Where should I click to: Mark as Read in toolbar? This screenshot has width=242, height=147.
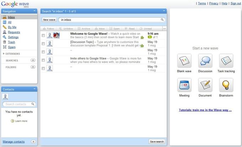point(129,29)
